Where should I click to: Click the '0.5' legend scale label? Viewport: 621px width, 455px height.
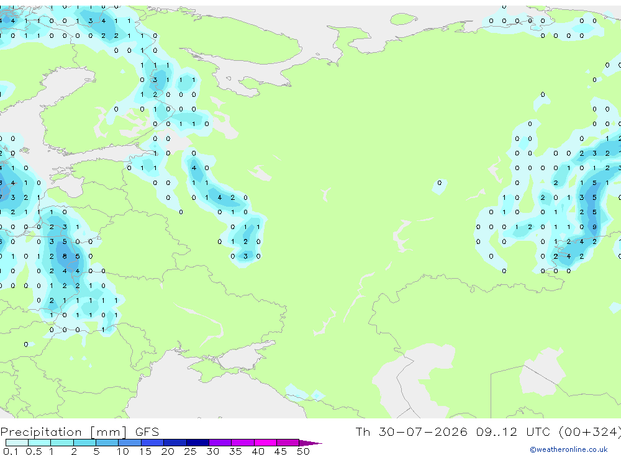click(34, 451)
